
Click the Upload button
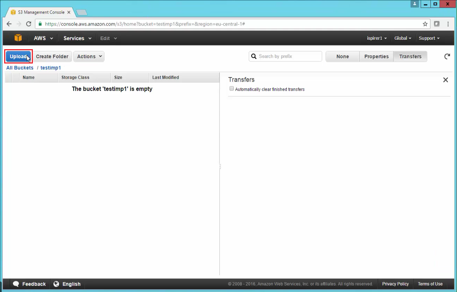coord(19,57)
